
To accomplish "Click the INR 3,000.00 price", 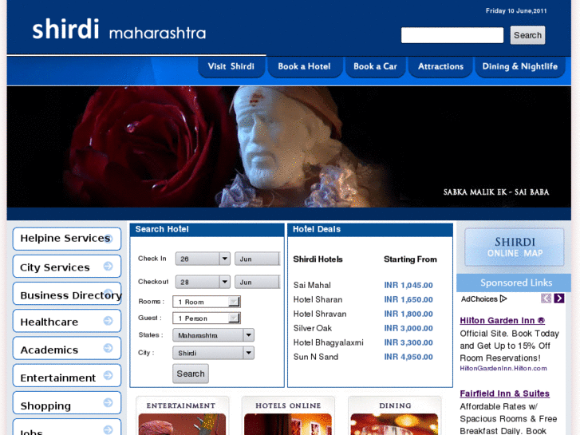I will coord(408,328).
